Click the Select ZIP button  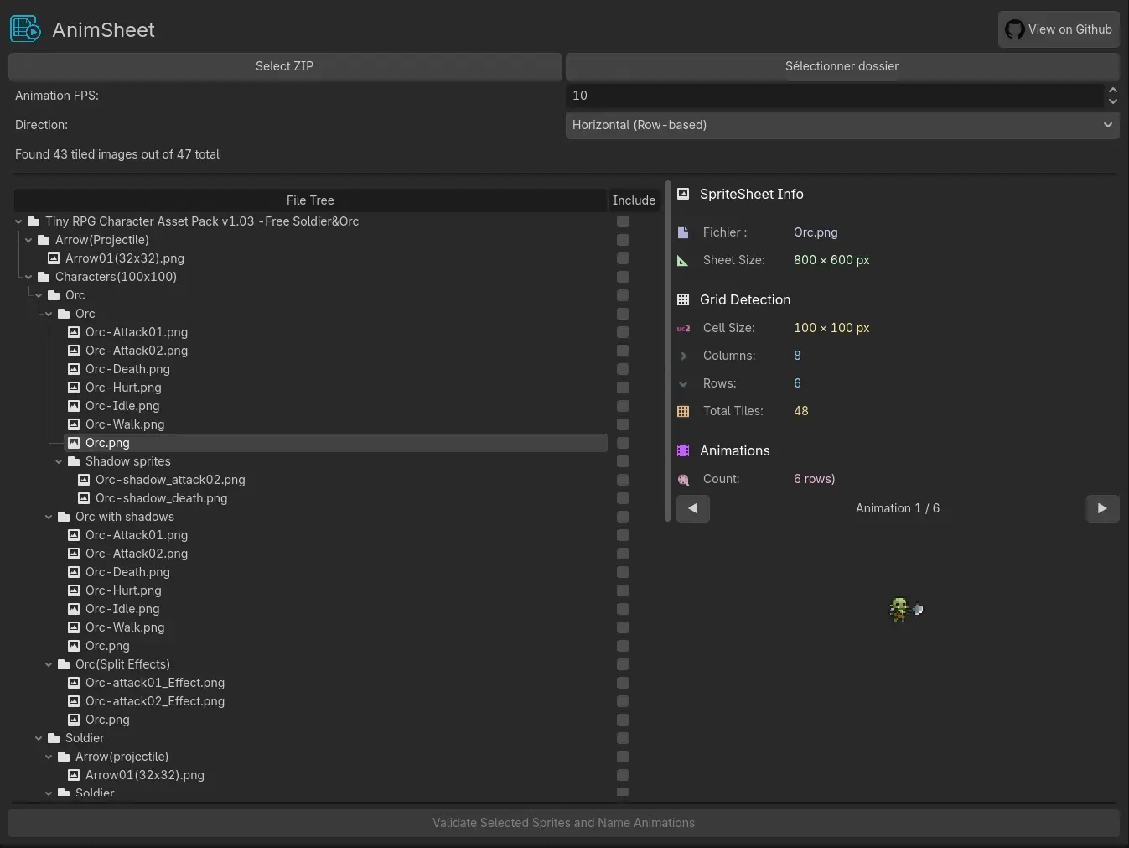[x=285, y=66]
